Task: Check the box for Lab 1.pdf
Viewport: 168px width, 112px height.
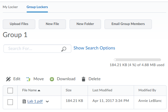Action: click(10, 102)
